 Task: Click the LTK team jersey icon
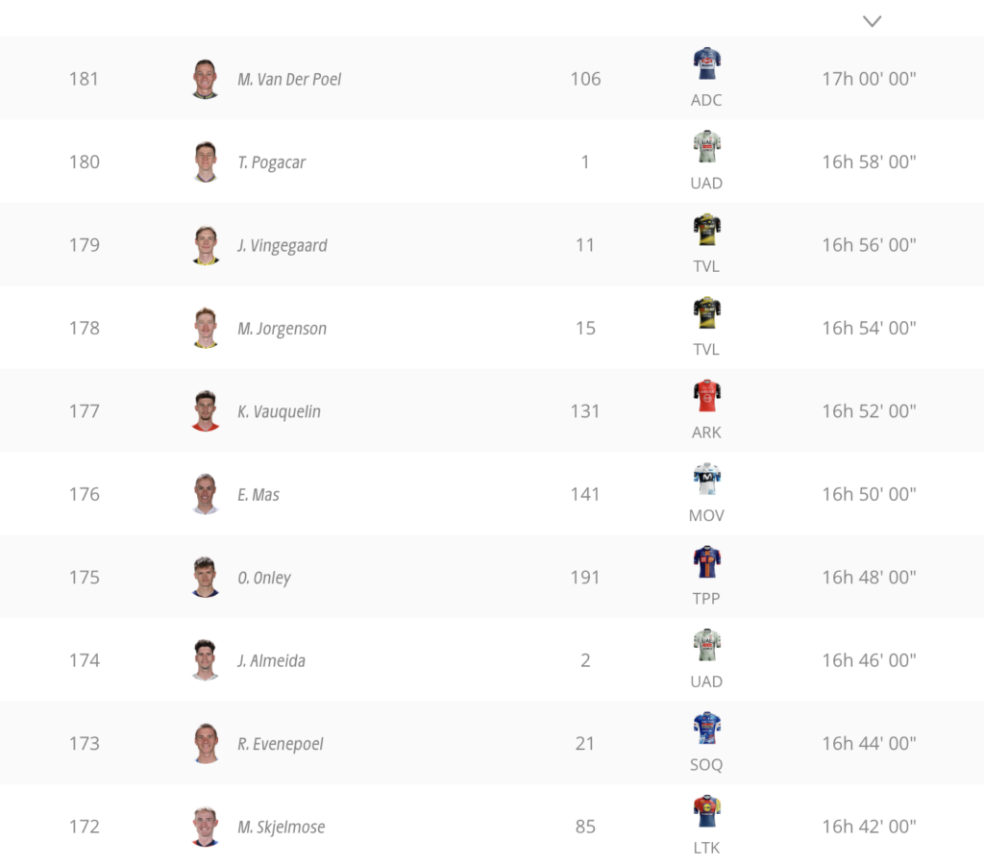(x=706, y=811)
